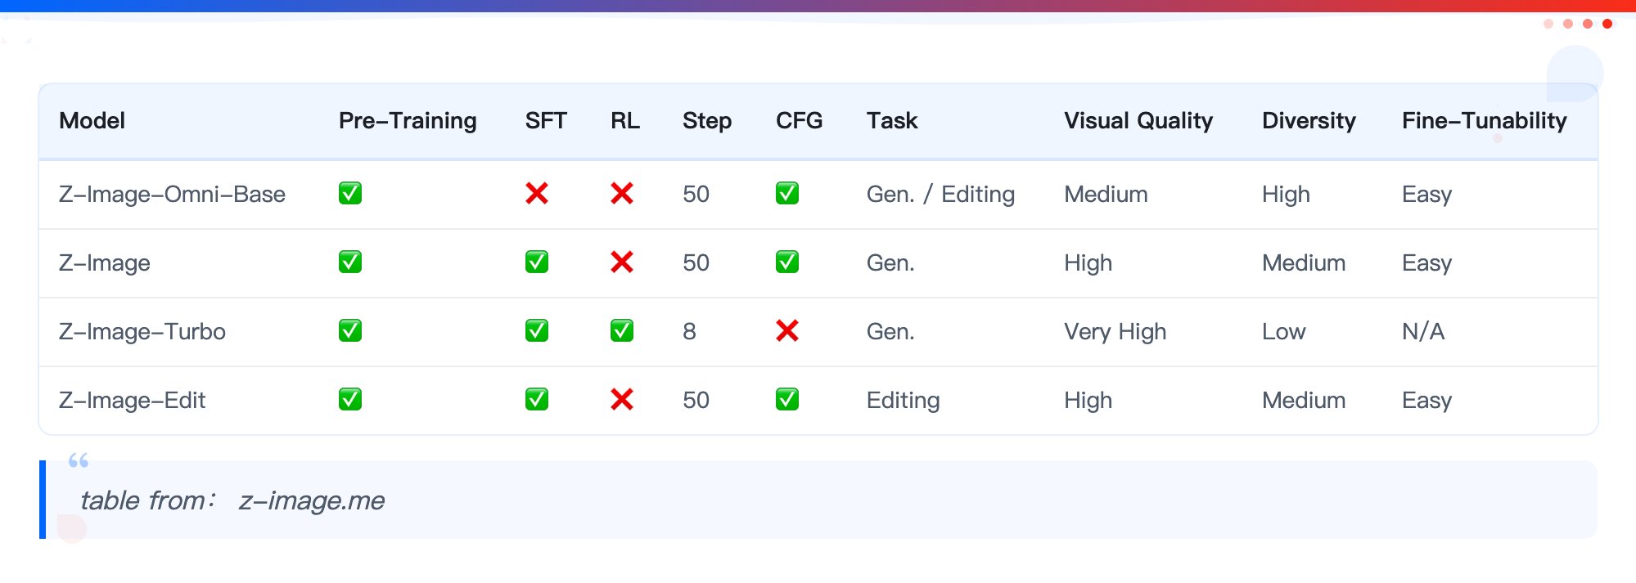This screenshot has height=583, width=1636.
Task: Select the Z-Image-Turbo model name
Action: pyautogui.click(x=142, y=332)
